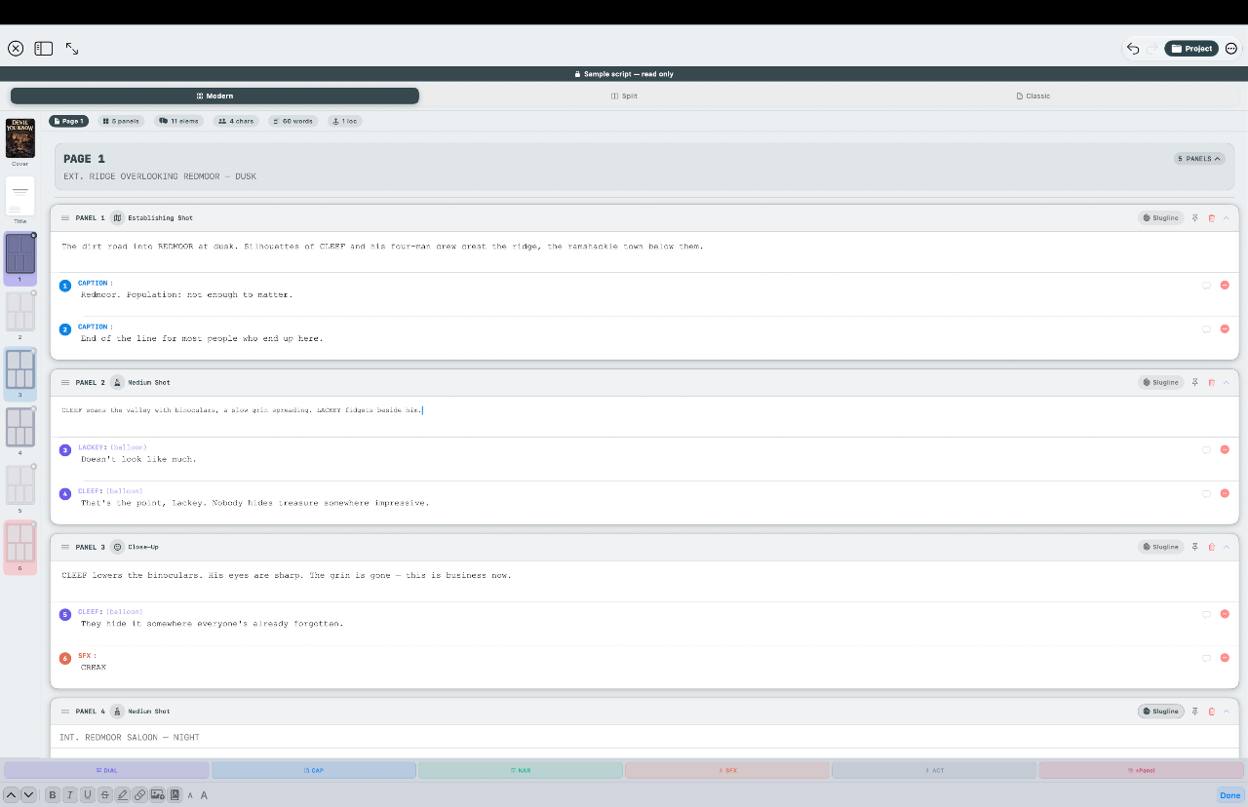Collapse Panel 1 with its chevron

(x=1227, y=218)
